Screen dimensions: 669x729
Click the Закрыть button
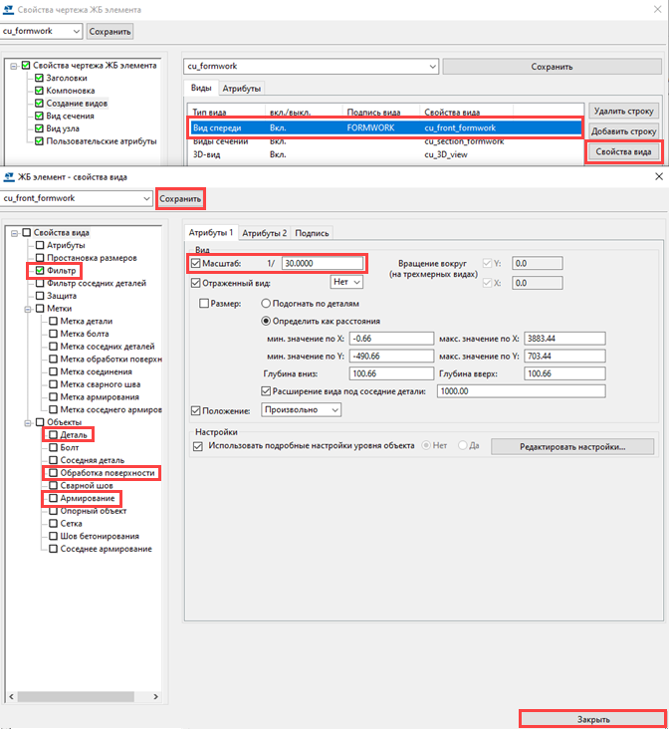[x=592, y=718]
